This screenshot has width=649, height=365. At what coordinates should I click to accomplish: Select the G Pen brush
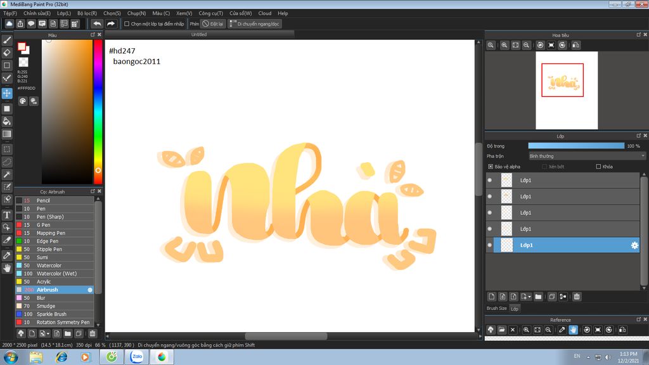(x=55, y=225)
